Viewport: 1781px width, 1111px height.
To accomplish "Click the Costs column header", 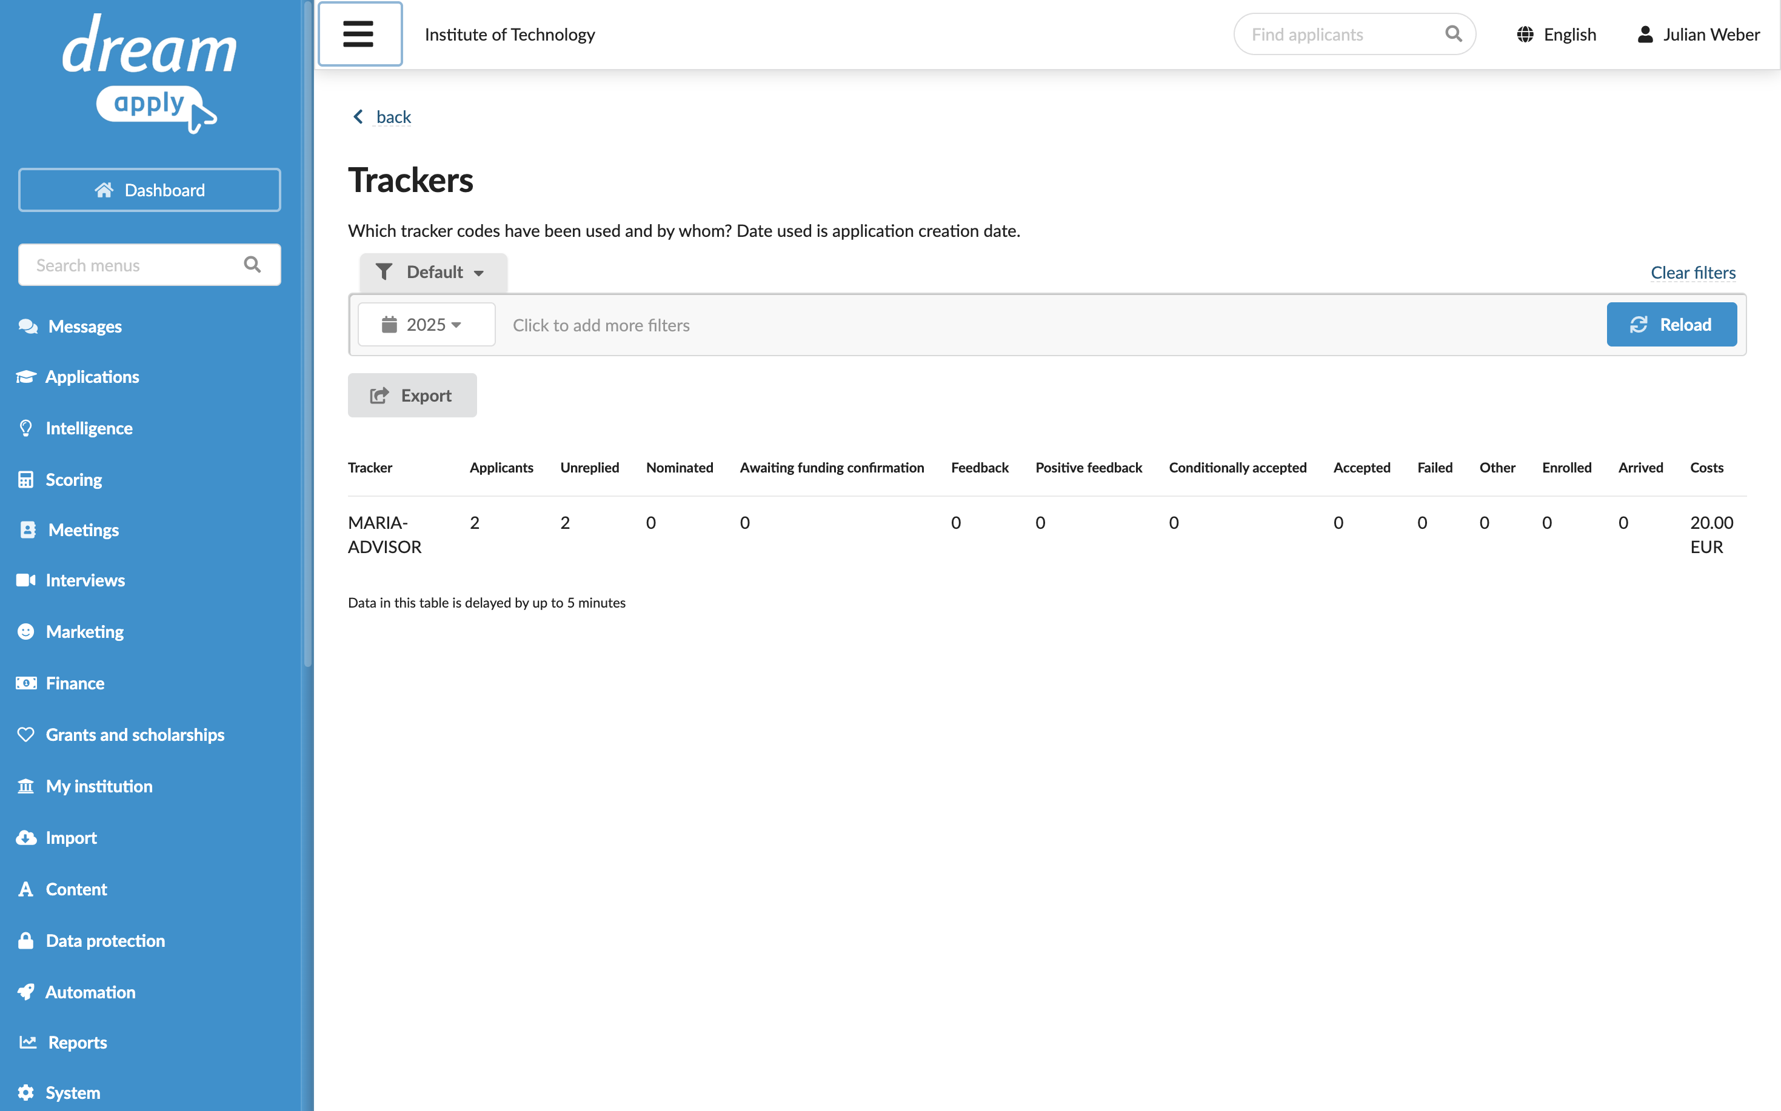I will pyautogui.click(x=1706, y=467).
